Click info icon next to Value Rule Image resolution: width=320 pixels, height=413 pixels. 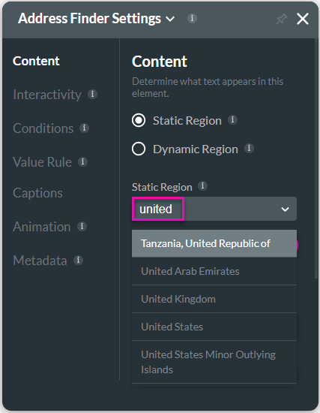[x=82, y=161]
